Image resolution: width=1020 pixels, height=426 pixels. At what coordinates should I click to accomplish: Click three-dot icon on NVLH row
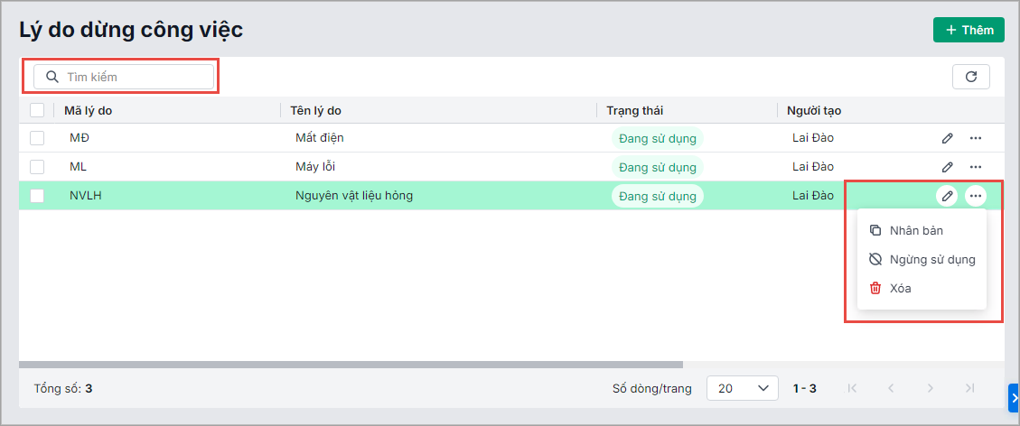click(976, 196)
